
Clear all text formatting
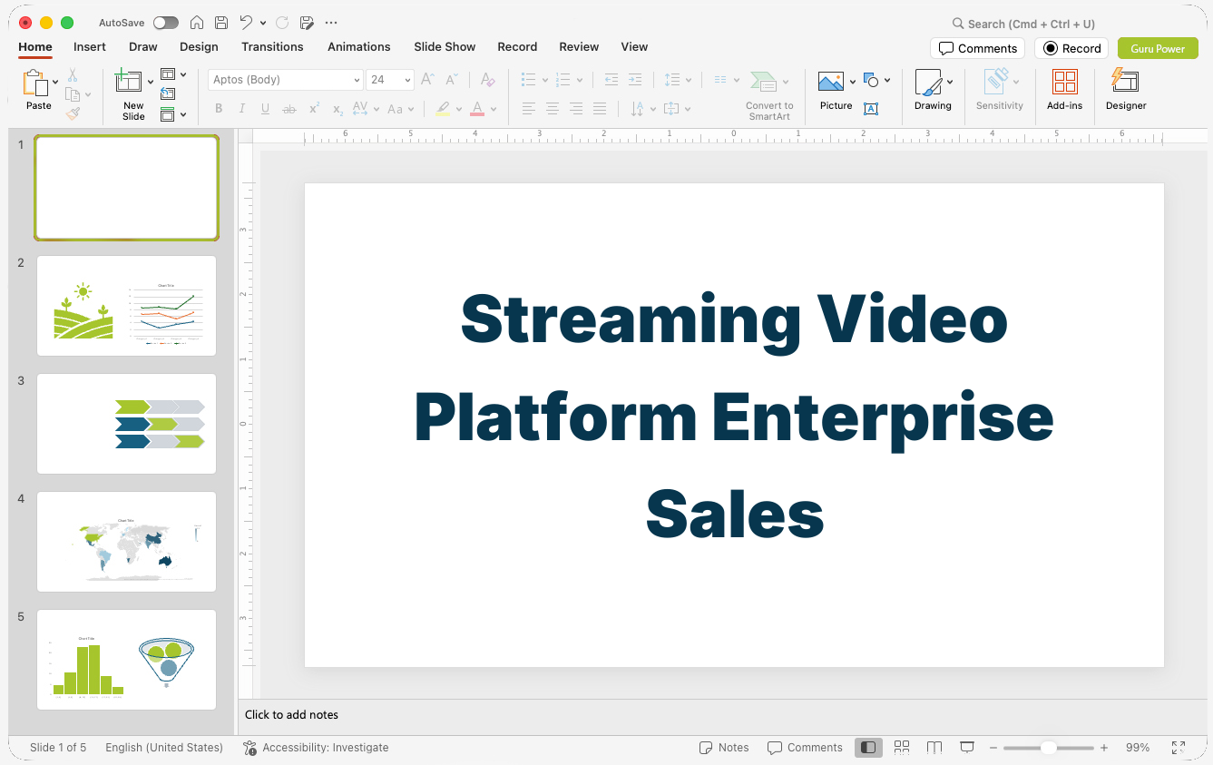pos(488,80)
